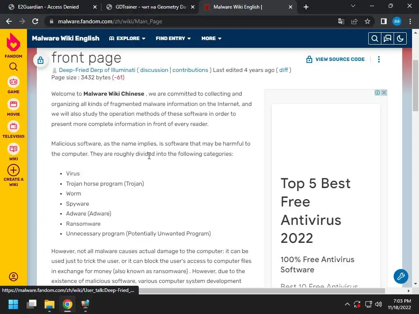Open the tab search chevron
The width and height of the screenshot is (419, 314).
(353, 6)
